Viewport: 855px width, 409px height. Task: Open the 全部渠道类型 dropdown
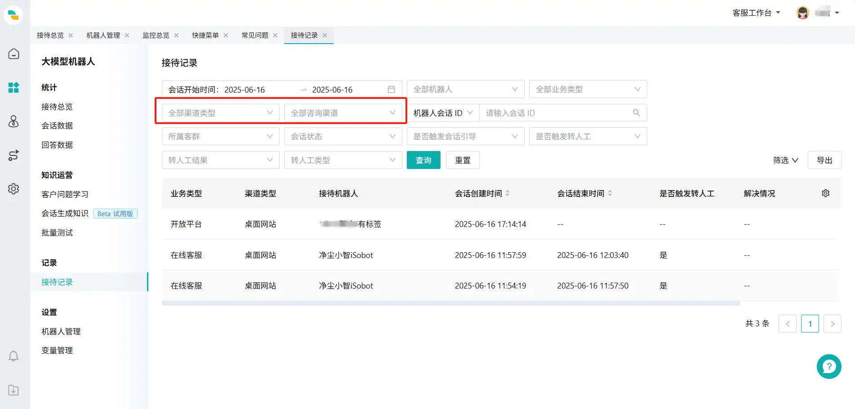221,113
